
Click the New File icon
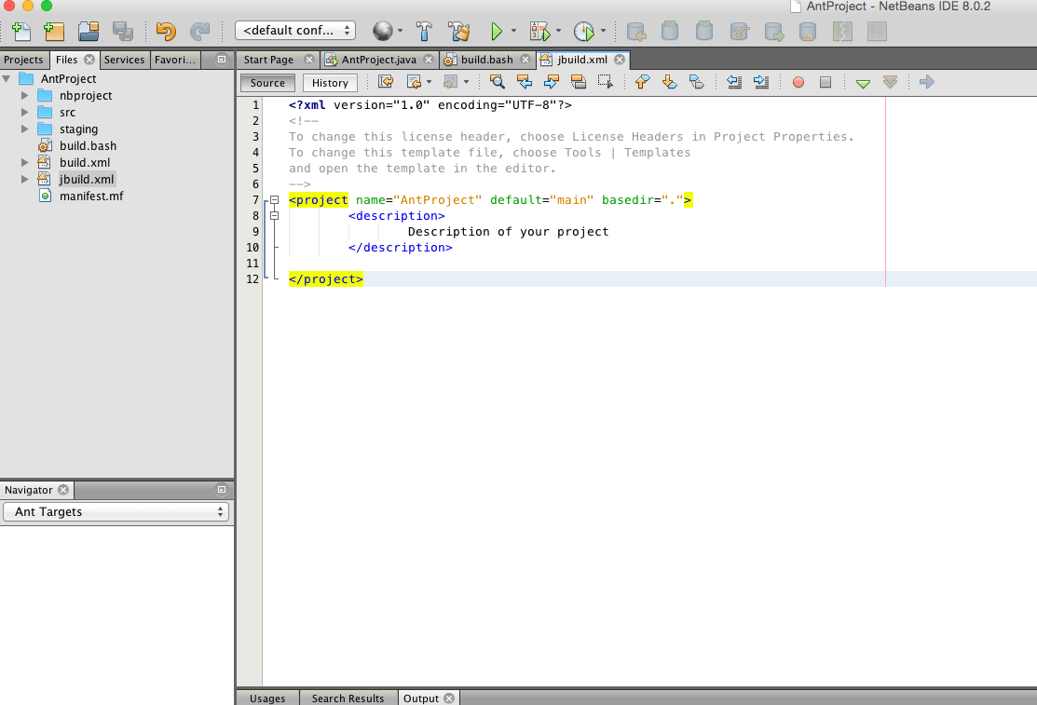[20, 32]
